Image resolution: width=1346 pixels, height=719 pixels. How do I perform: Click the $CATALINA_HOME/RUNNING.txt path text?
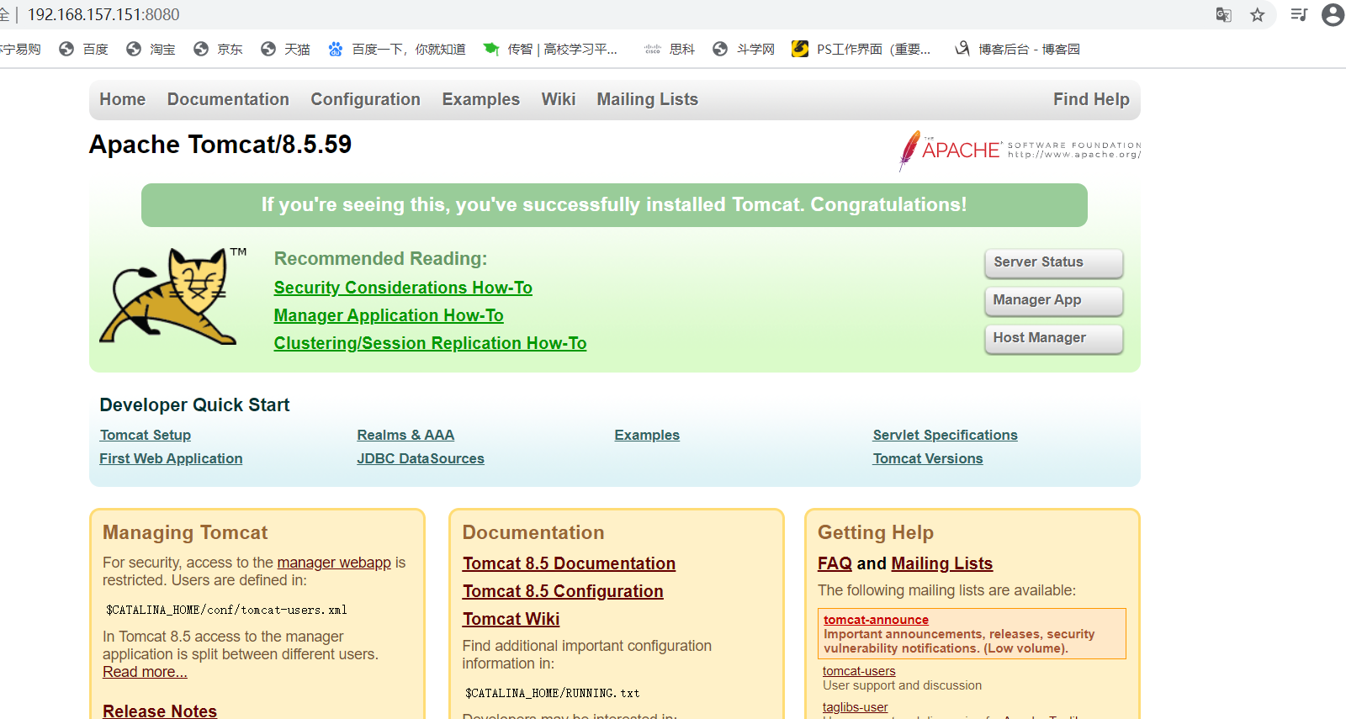(552, 693)
